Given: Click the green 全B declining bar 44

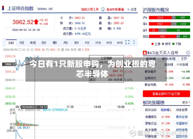Looking at the screenshot, I should coord(178,30).
